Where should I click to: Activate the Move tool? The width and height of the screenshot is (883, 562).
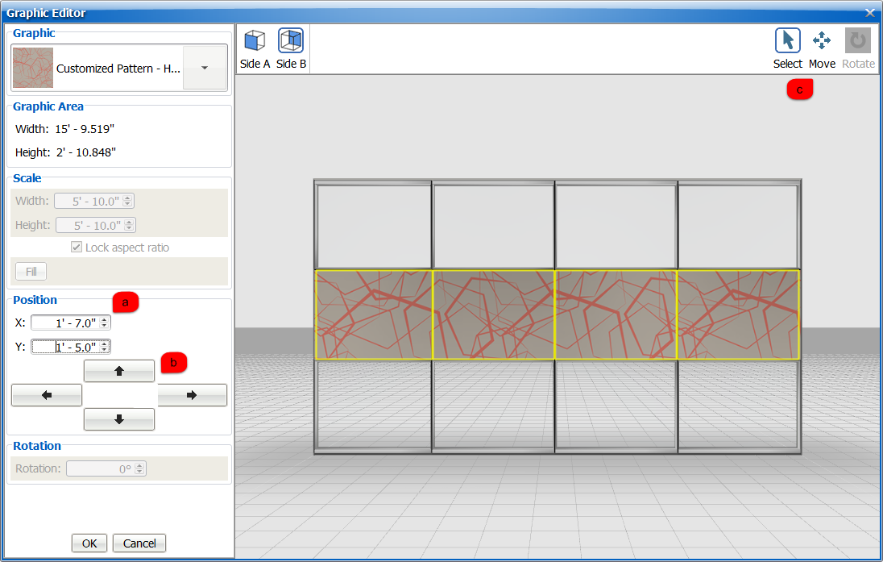tap(822, 41)
